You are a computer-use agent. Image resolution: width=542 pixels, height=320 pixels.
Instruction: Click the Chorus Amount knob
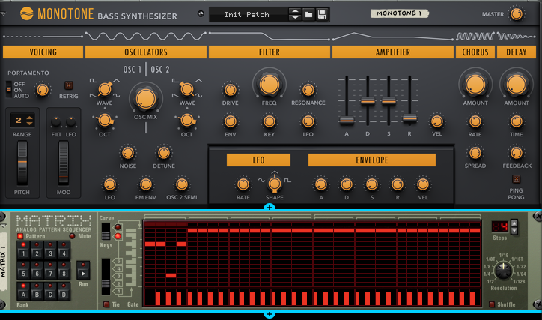(475, 85)
